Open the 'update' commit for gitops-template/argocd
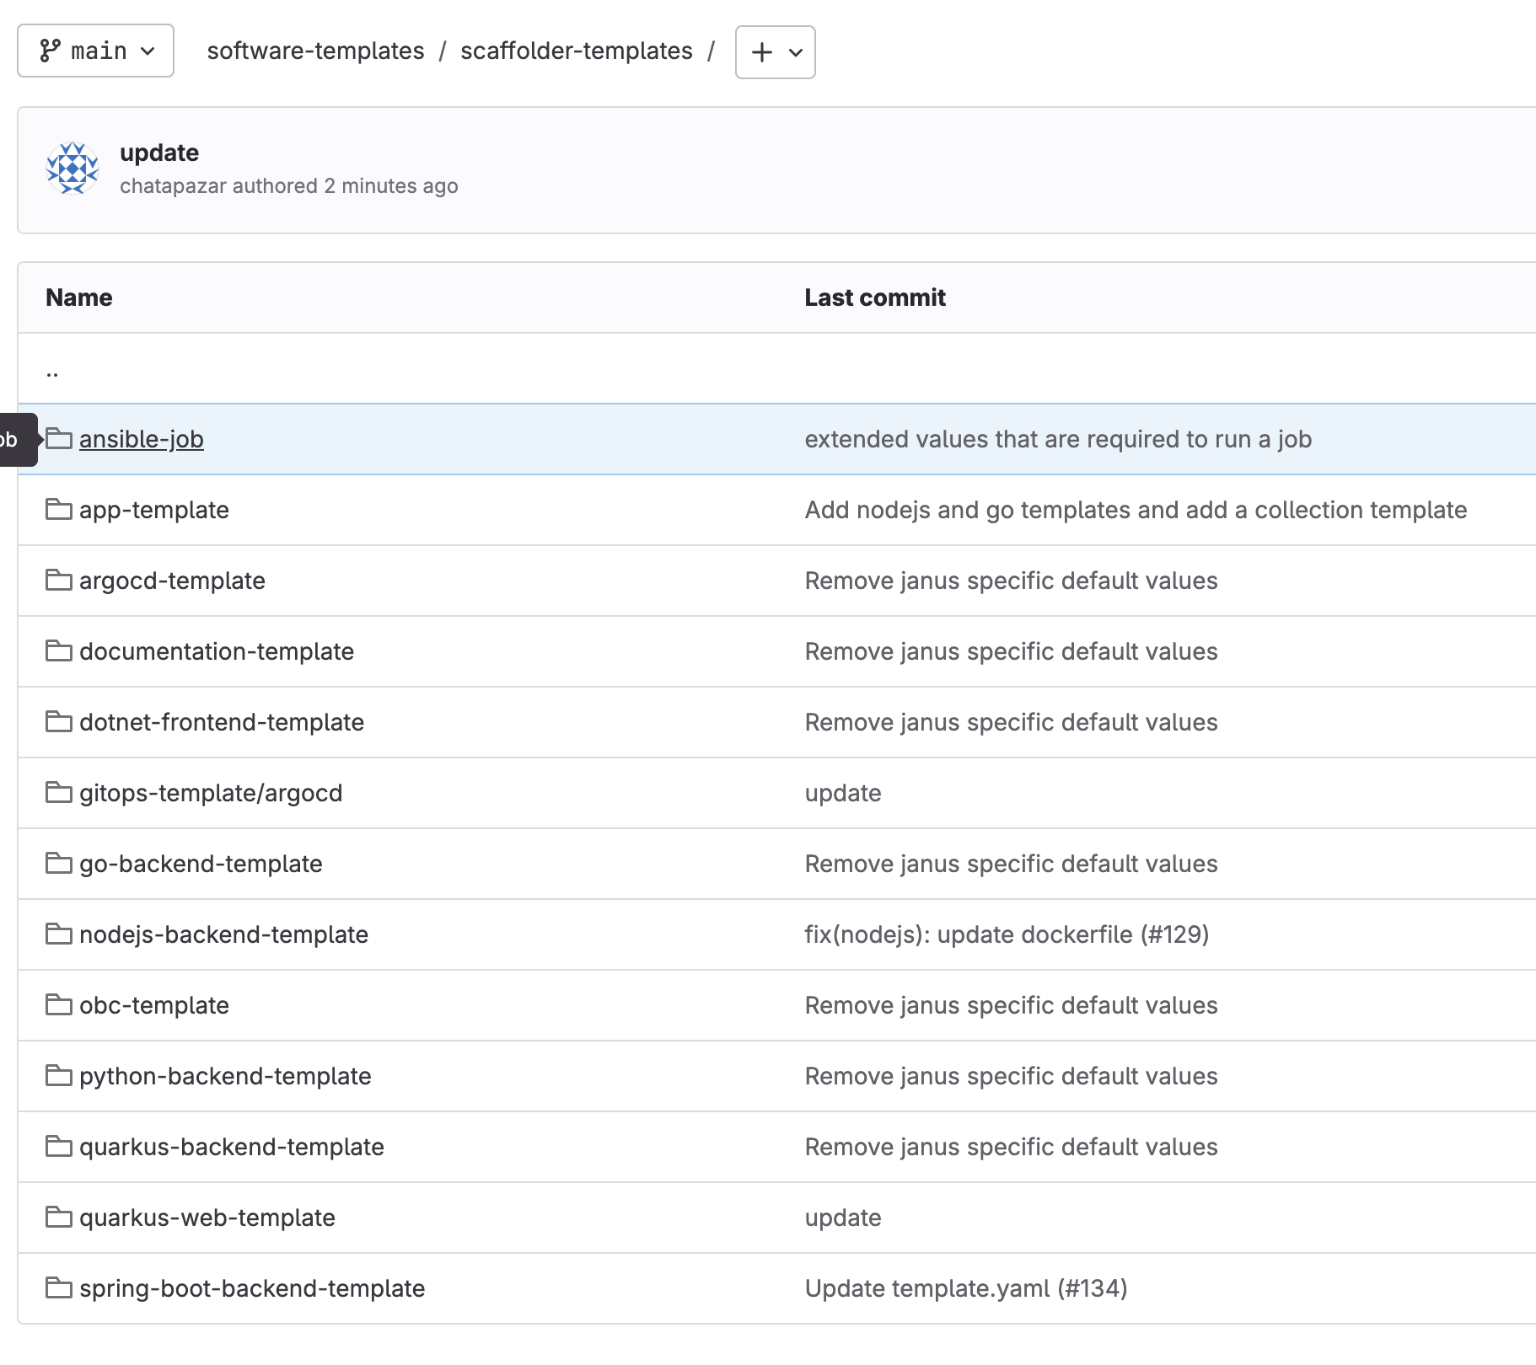Image resolution: width=1536 pixels, height=1365 pixels. point(843,793)
